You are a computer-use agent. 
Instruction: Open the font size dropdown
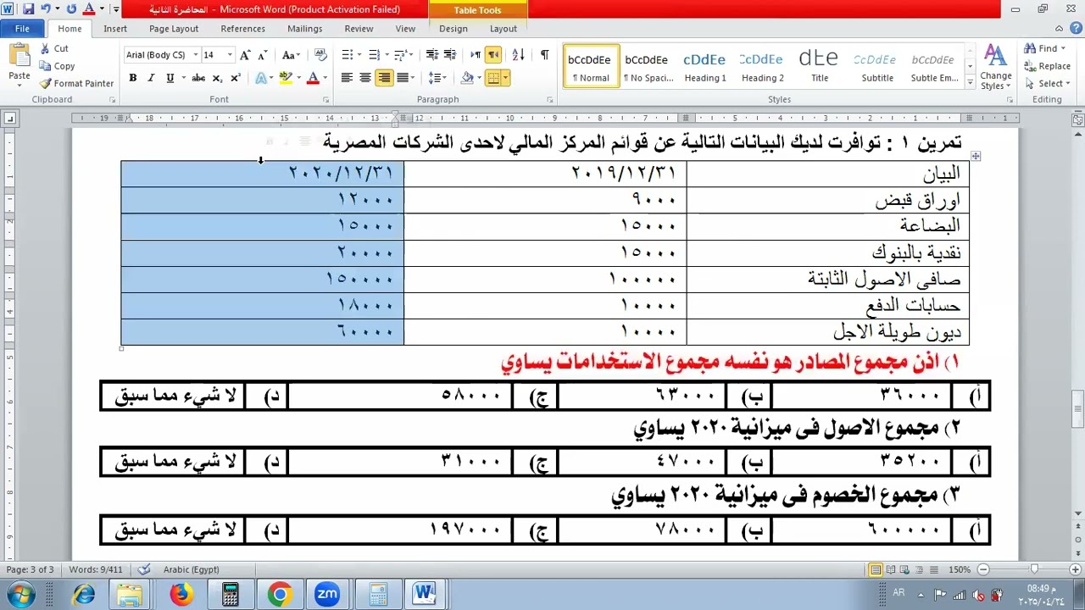pos(230,55)
